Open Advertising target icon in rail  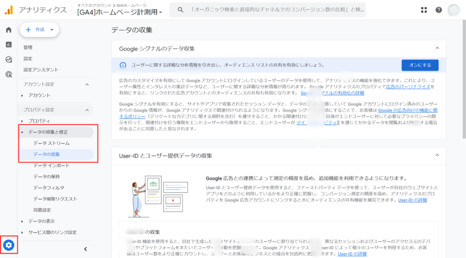click(x=9, y=74)
